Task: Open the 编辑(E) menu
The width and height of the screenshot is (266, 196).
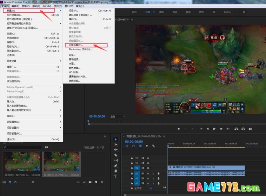Action: pos(15,6)
